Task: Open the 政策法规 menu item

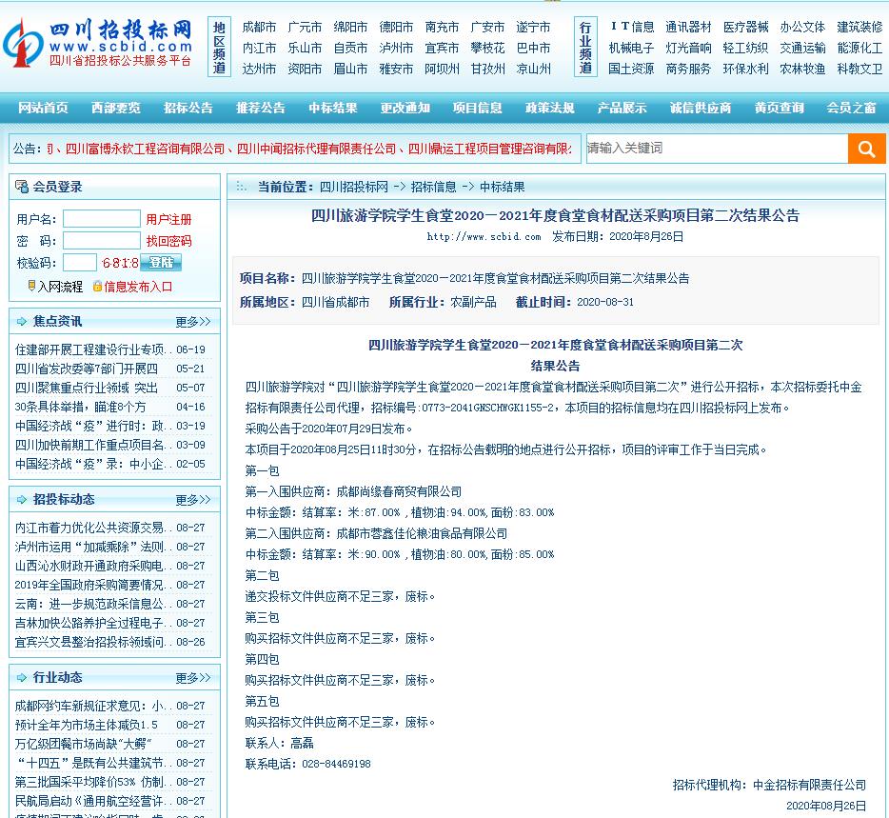Action: [x=550, y=108]
